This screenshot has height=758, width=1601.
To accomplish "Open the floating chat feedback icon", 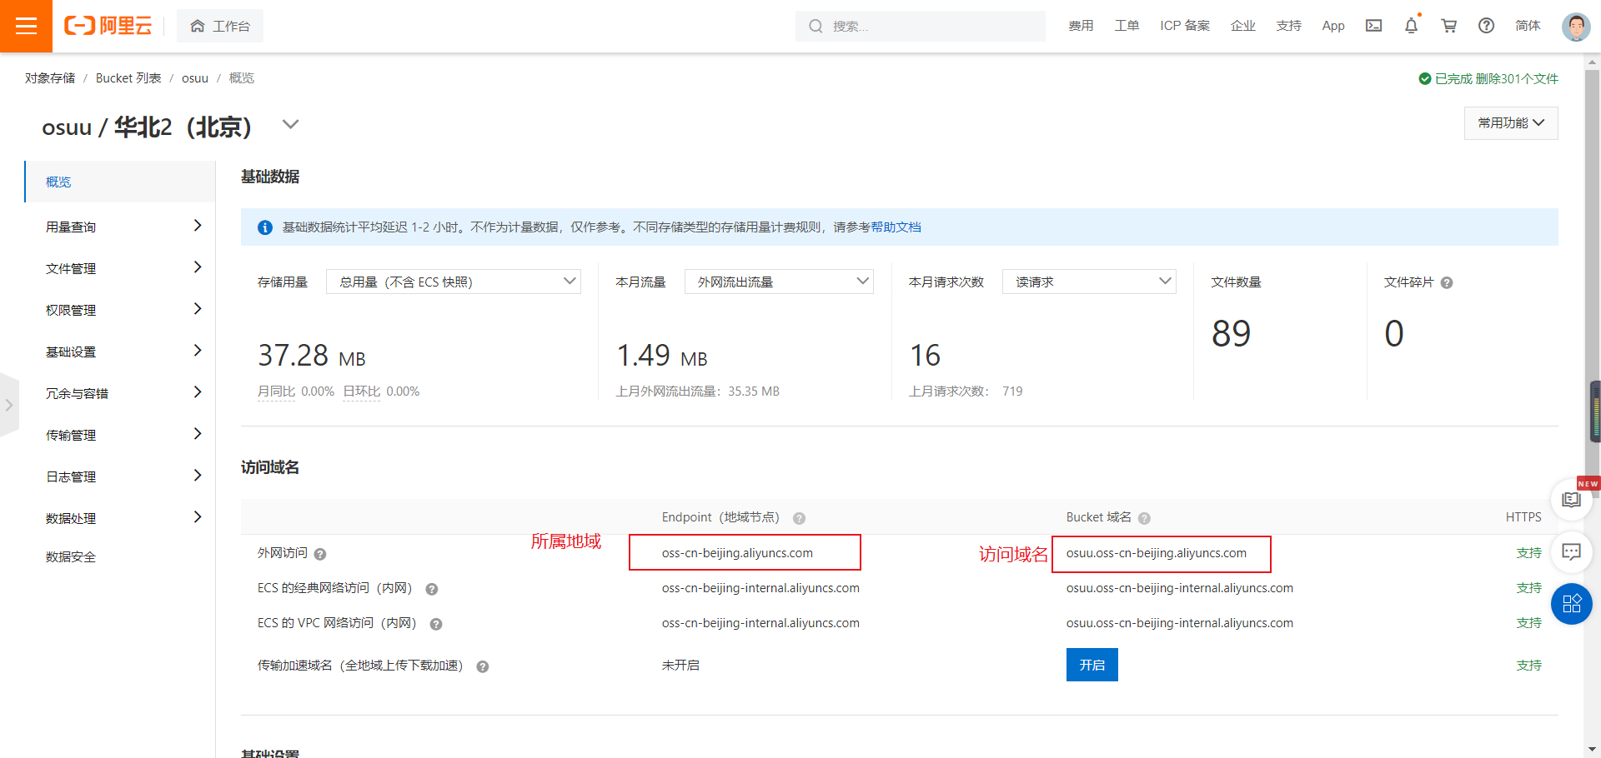I will [1572, 551].
